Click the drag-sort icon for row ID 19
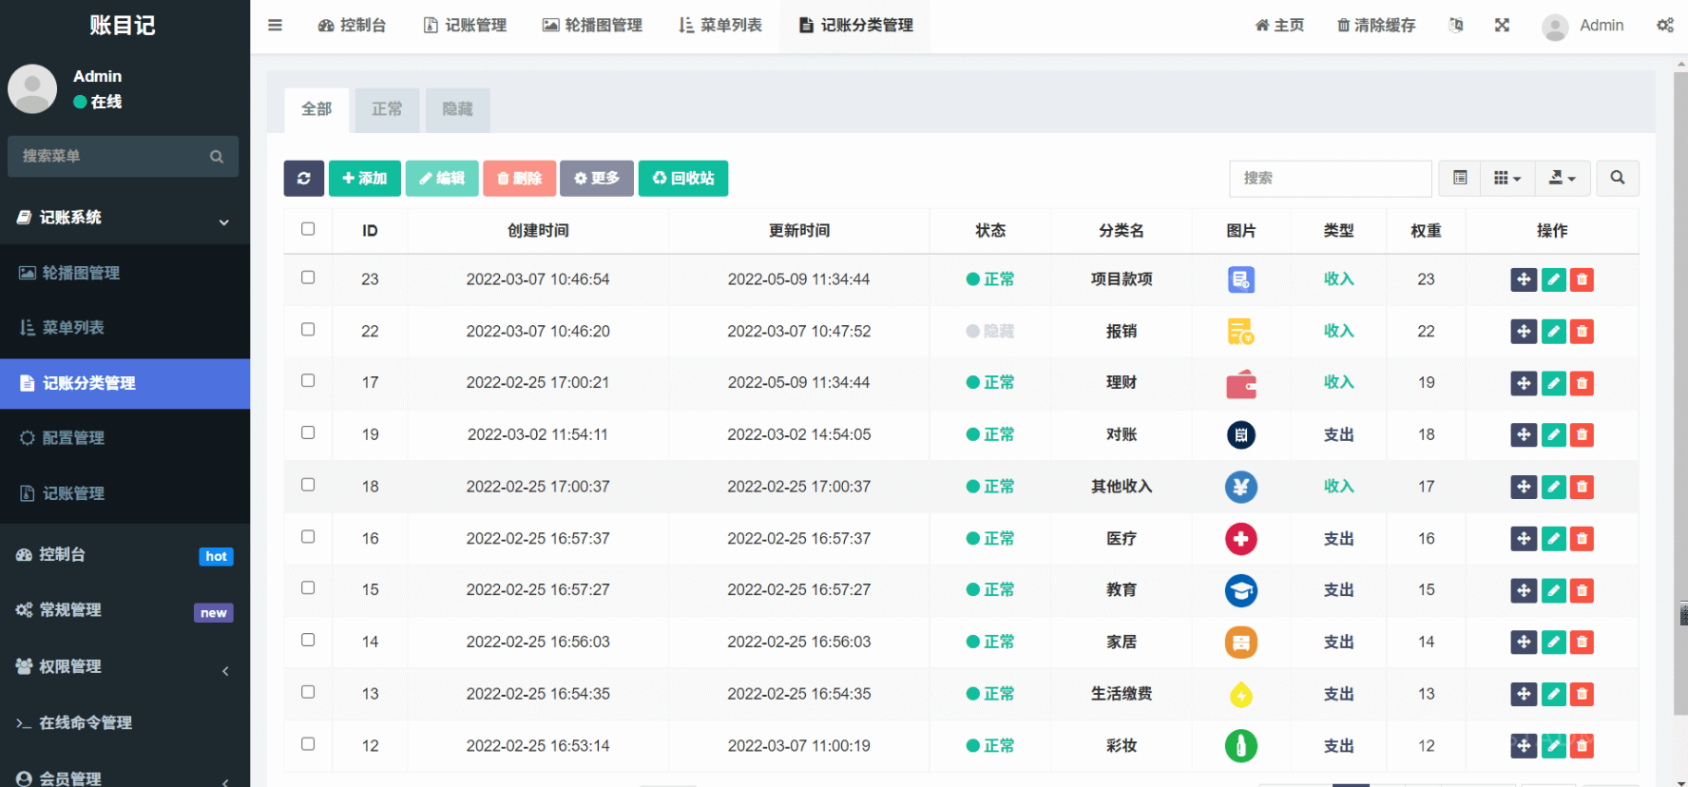Screen dimensions: 1688x787 (1524, 435)
